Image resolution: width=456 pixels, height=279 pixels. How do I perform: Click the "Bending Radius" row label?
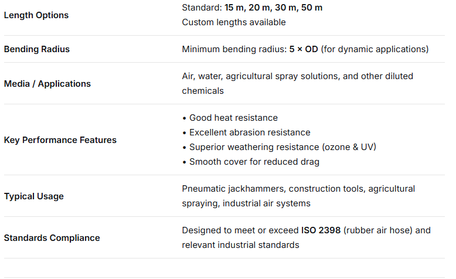tap(37, 49)
